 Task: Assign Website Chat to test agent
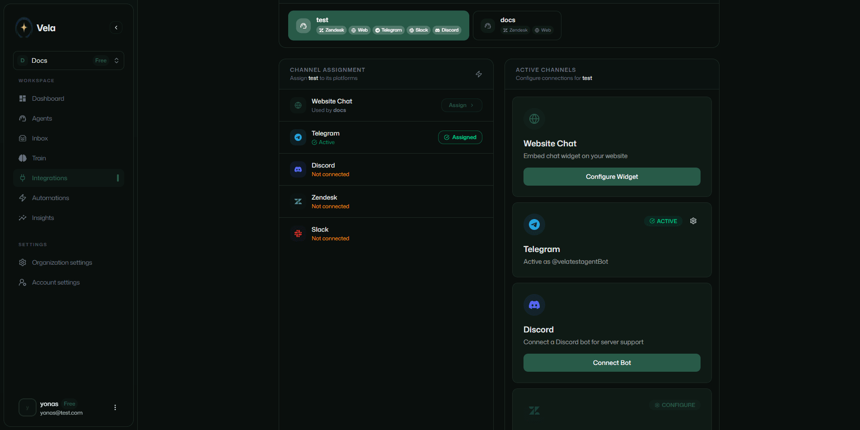pos(462,105)
